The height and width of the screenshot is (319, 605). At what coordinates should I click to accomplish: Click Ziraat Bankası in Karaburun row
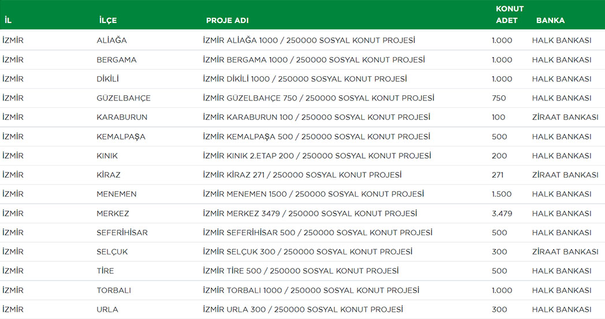point(565,117)
